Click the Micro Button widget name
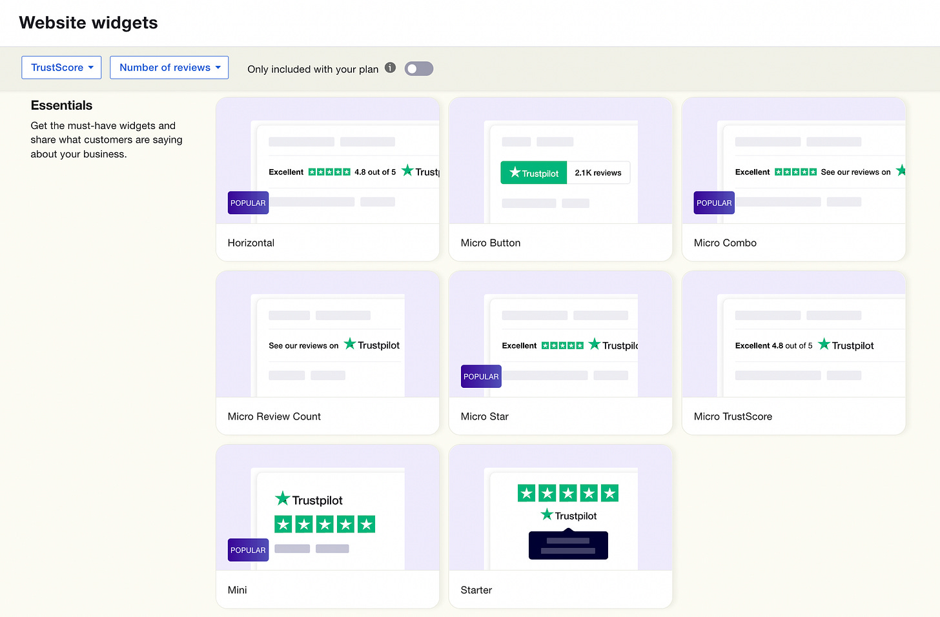 click(x=491, y=243)
